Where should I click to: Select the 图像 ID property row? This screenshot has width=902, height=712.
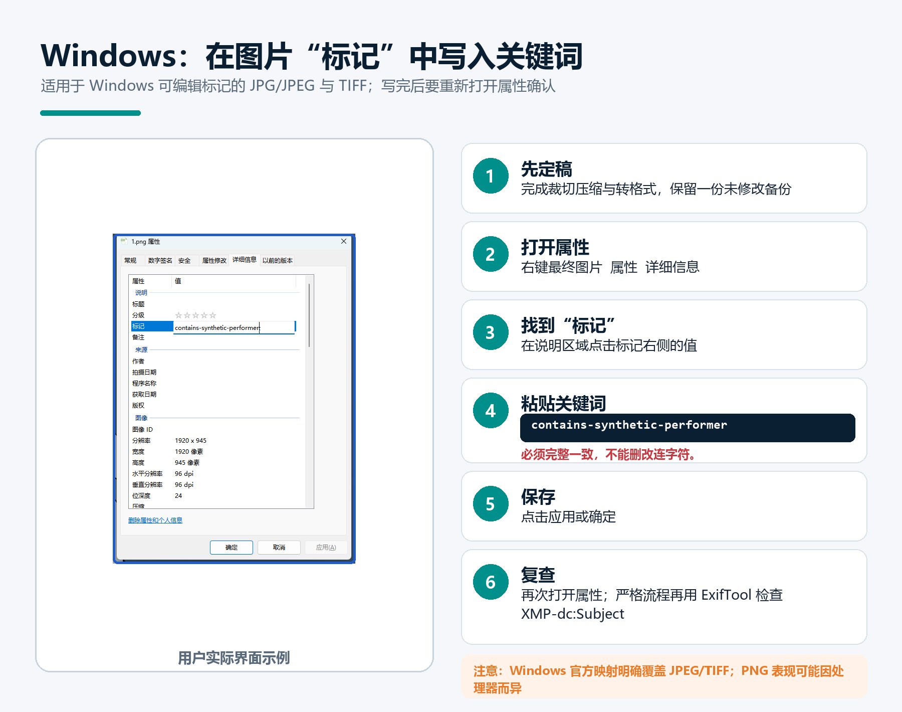pos(143,430)
